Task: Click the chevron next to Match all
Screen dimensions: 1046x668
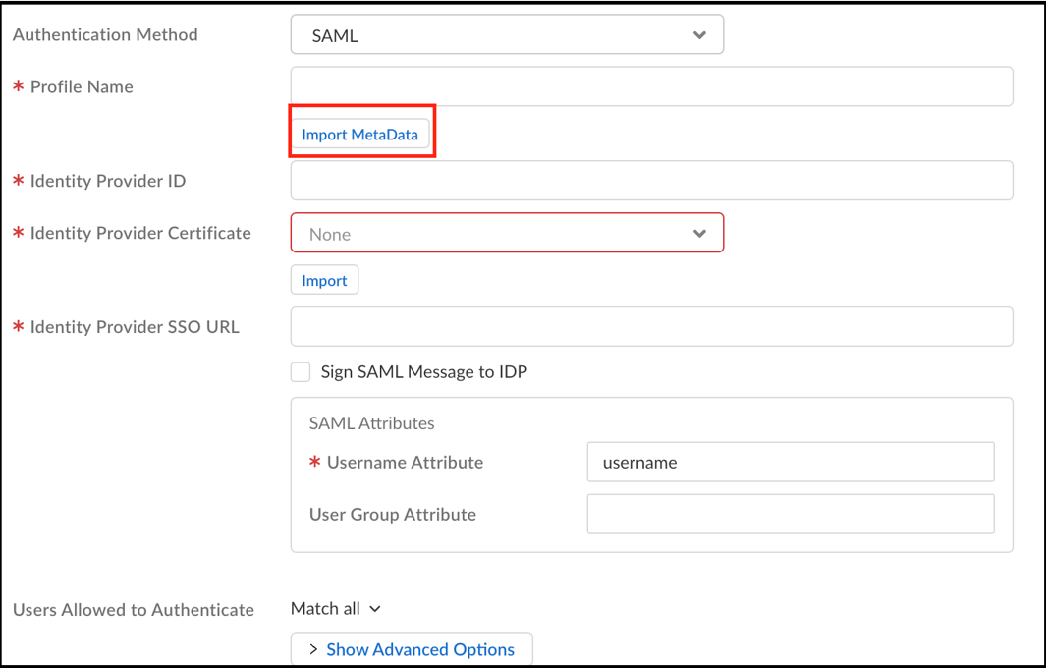Action: coord(375,610)
